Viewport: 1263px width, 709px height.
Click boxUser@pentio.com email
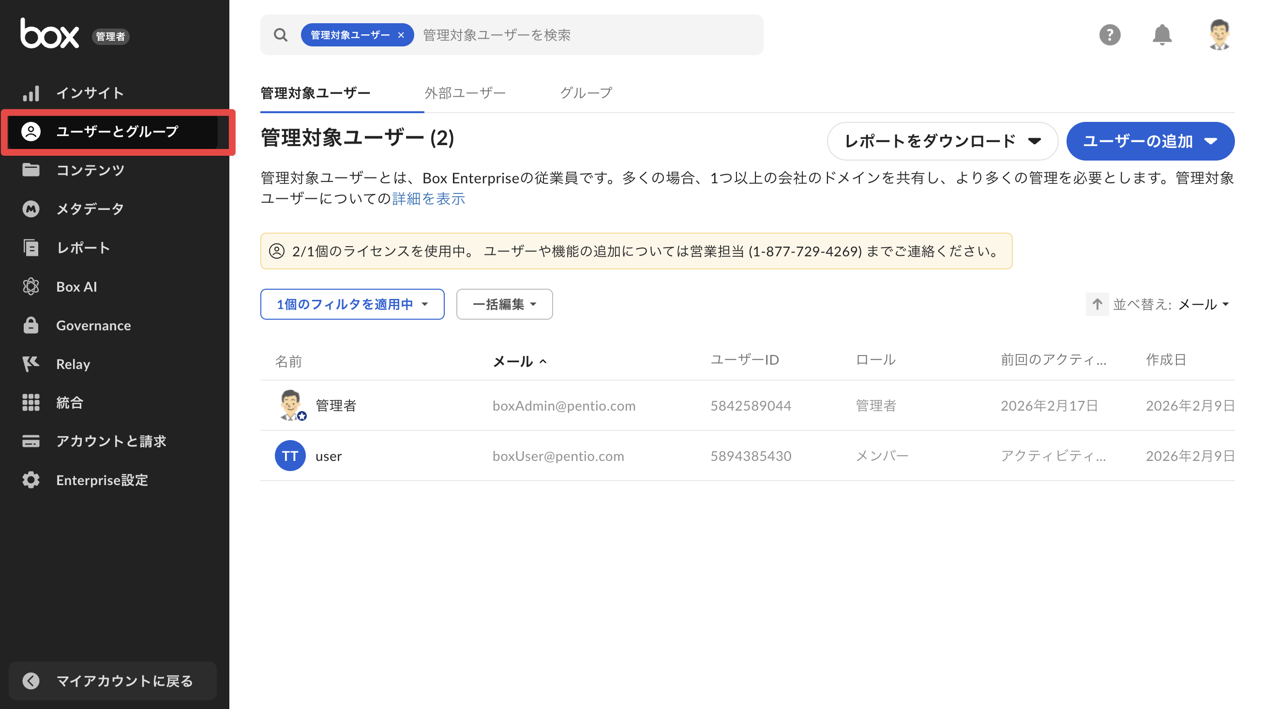click(558, 456)
